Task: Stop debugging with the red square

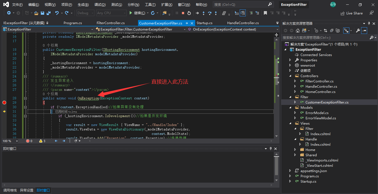Action: [x=183, y=13]
